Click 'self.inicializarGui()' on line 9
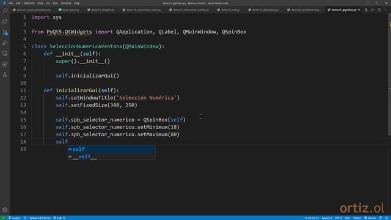The image size is (391, 220). click(x=87, y=76)
